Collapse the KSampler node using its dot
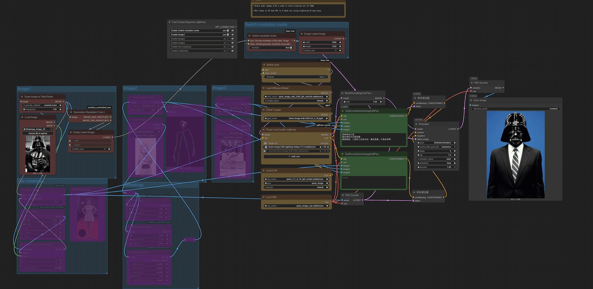Image resolution: width=593 pixels, height=289 pixels. coord(416,124)
